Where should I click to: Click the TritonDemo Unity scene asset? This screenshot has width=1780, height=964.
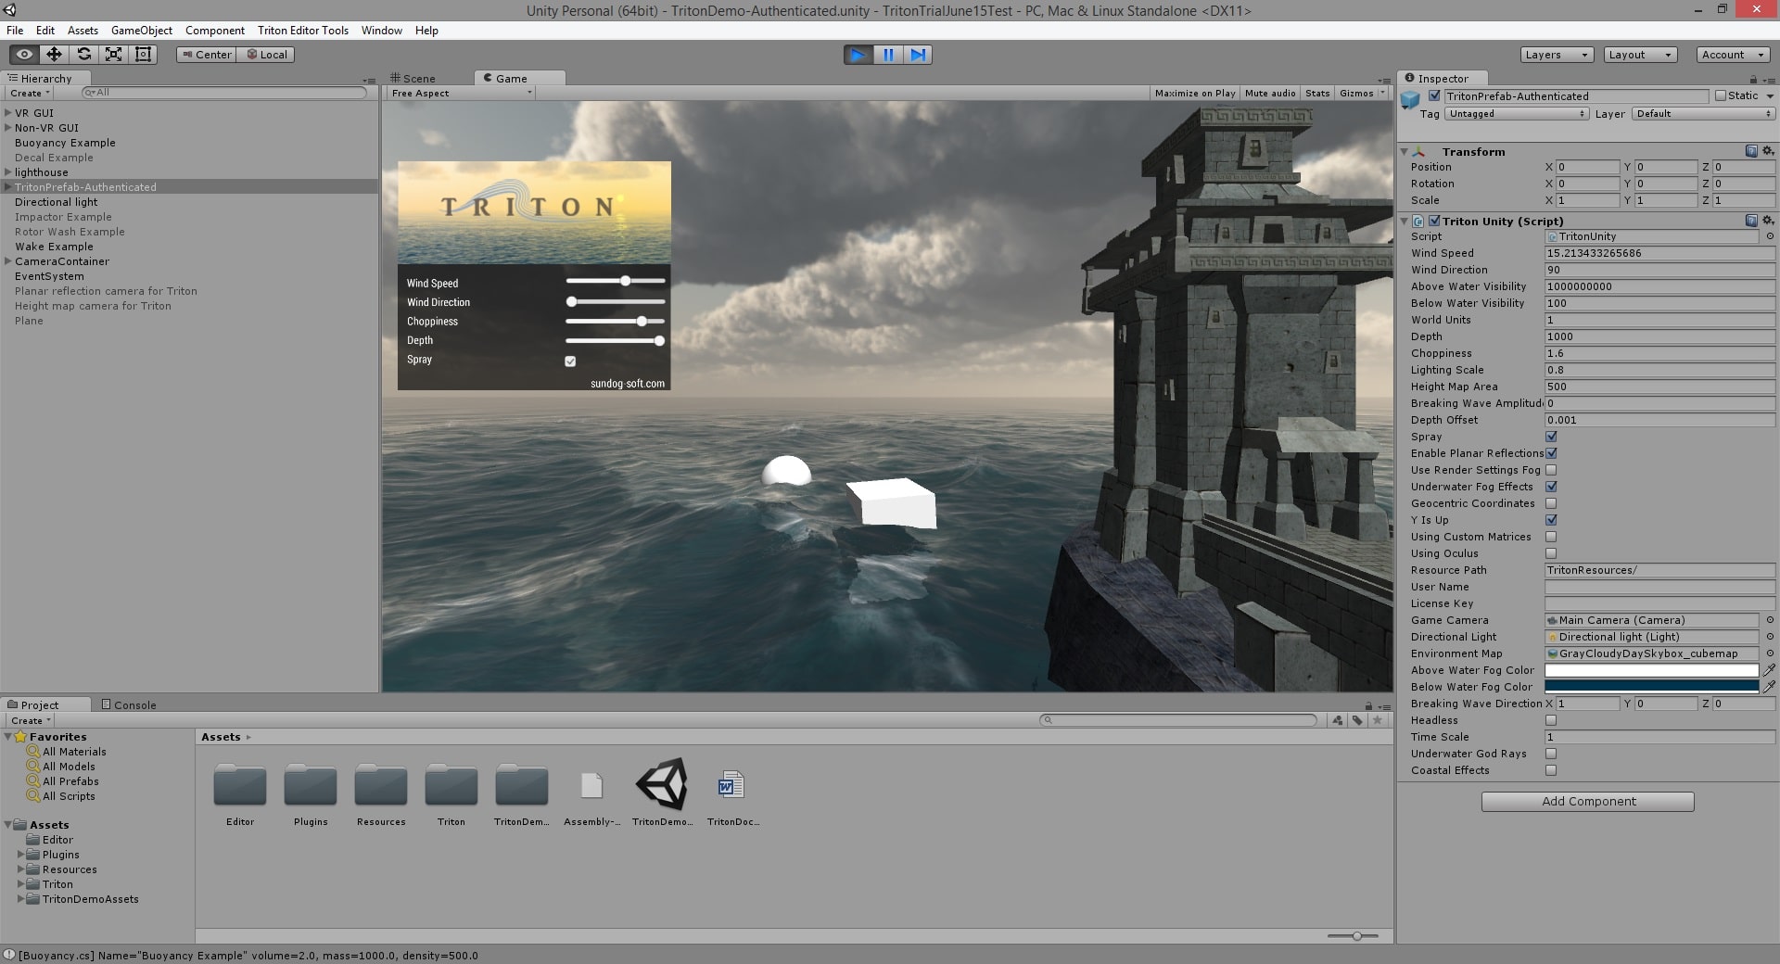[x=662, y=785]
